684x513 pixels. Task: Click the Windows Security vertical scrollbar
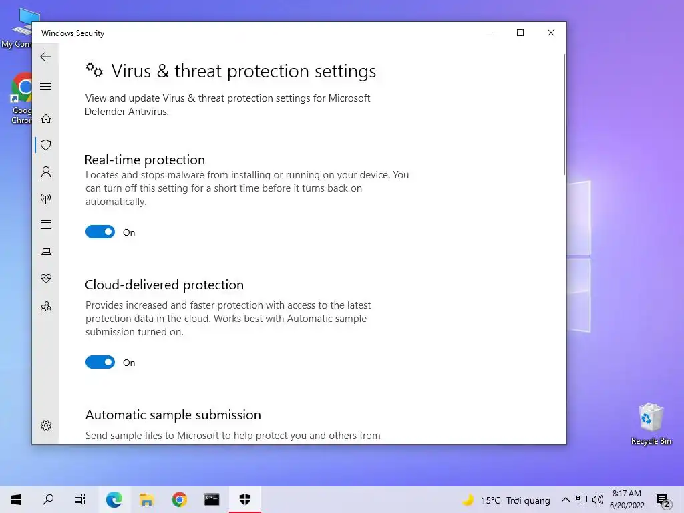click(564, 115)
